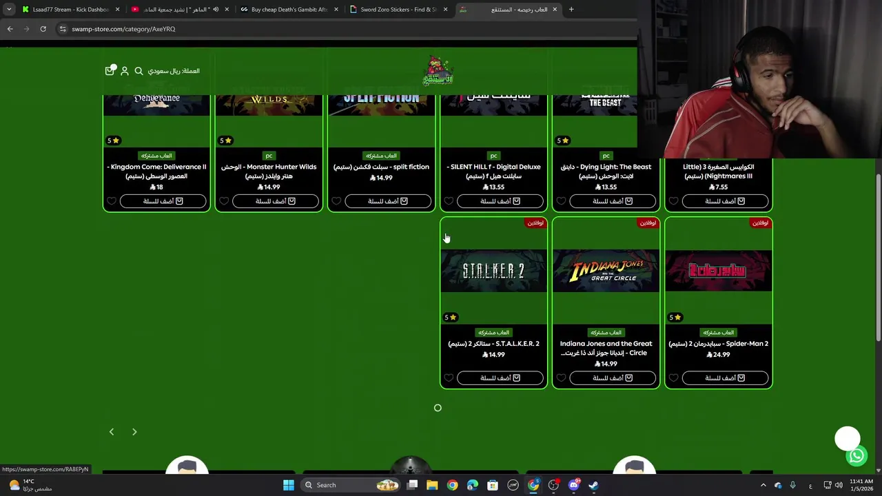Screen dimensions: 882x496
Task: Add Kingdom Come: Deliverance II to cart
Action: [163, 201]
